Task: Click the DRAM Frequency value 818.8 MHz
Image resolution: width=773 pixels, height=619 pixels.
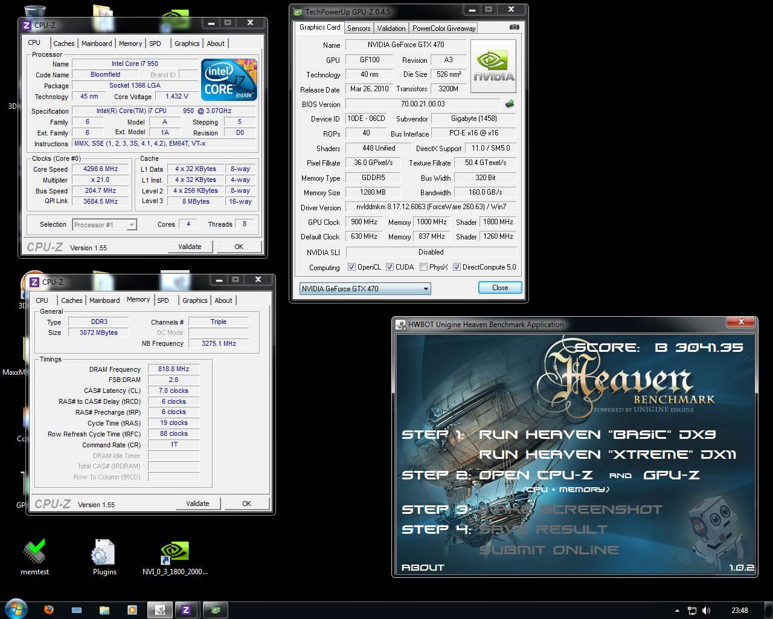Action: coord(173,369)
